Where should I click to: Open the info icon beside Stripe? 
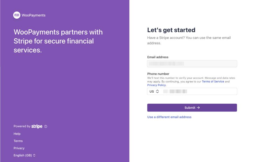pos(46,126)
